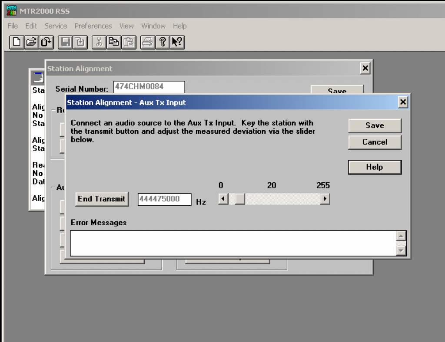Image resolution: width=445 pixels, height=342 pixels.
Task: Click Error Messages scrollbar up arrow
Action: click(x=401, y=236)
